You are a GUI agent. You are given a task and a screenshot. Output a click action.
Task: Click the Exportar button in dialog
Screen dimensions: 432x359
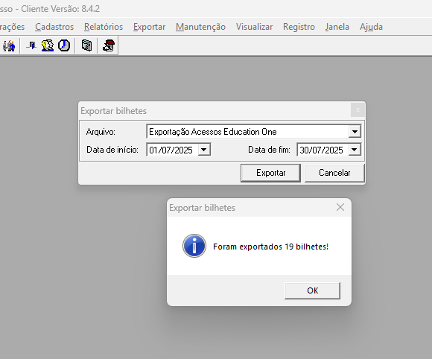click(270, 173)
